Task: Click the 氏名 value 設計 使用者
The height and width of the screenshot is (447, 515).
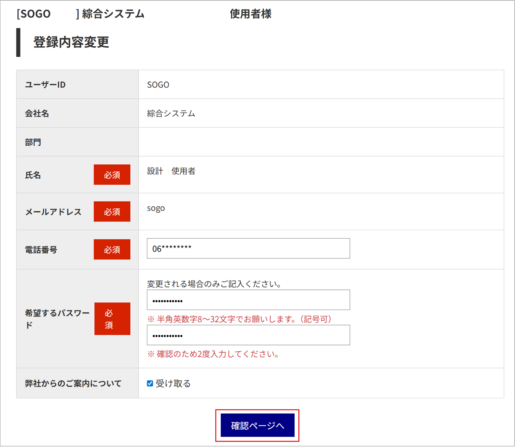Action: [x=171, y=171]
